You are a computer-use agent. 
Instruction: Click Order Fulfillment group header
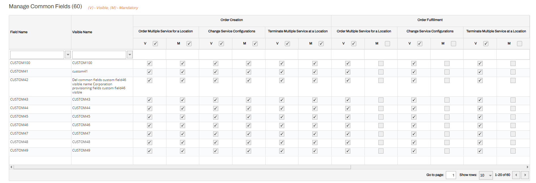(430, 20)
